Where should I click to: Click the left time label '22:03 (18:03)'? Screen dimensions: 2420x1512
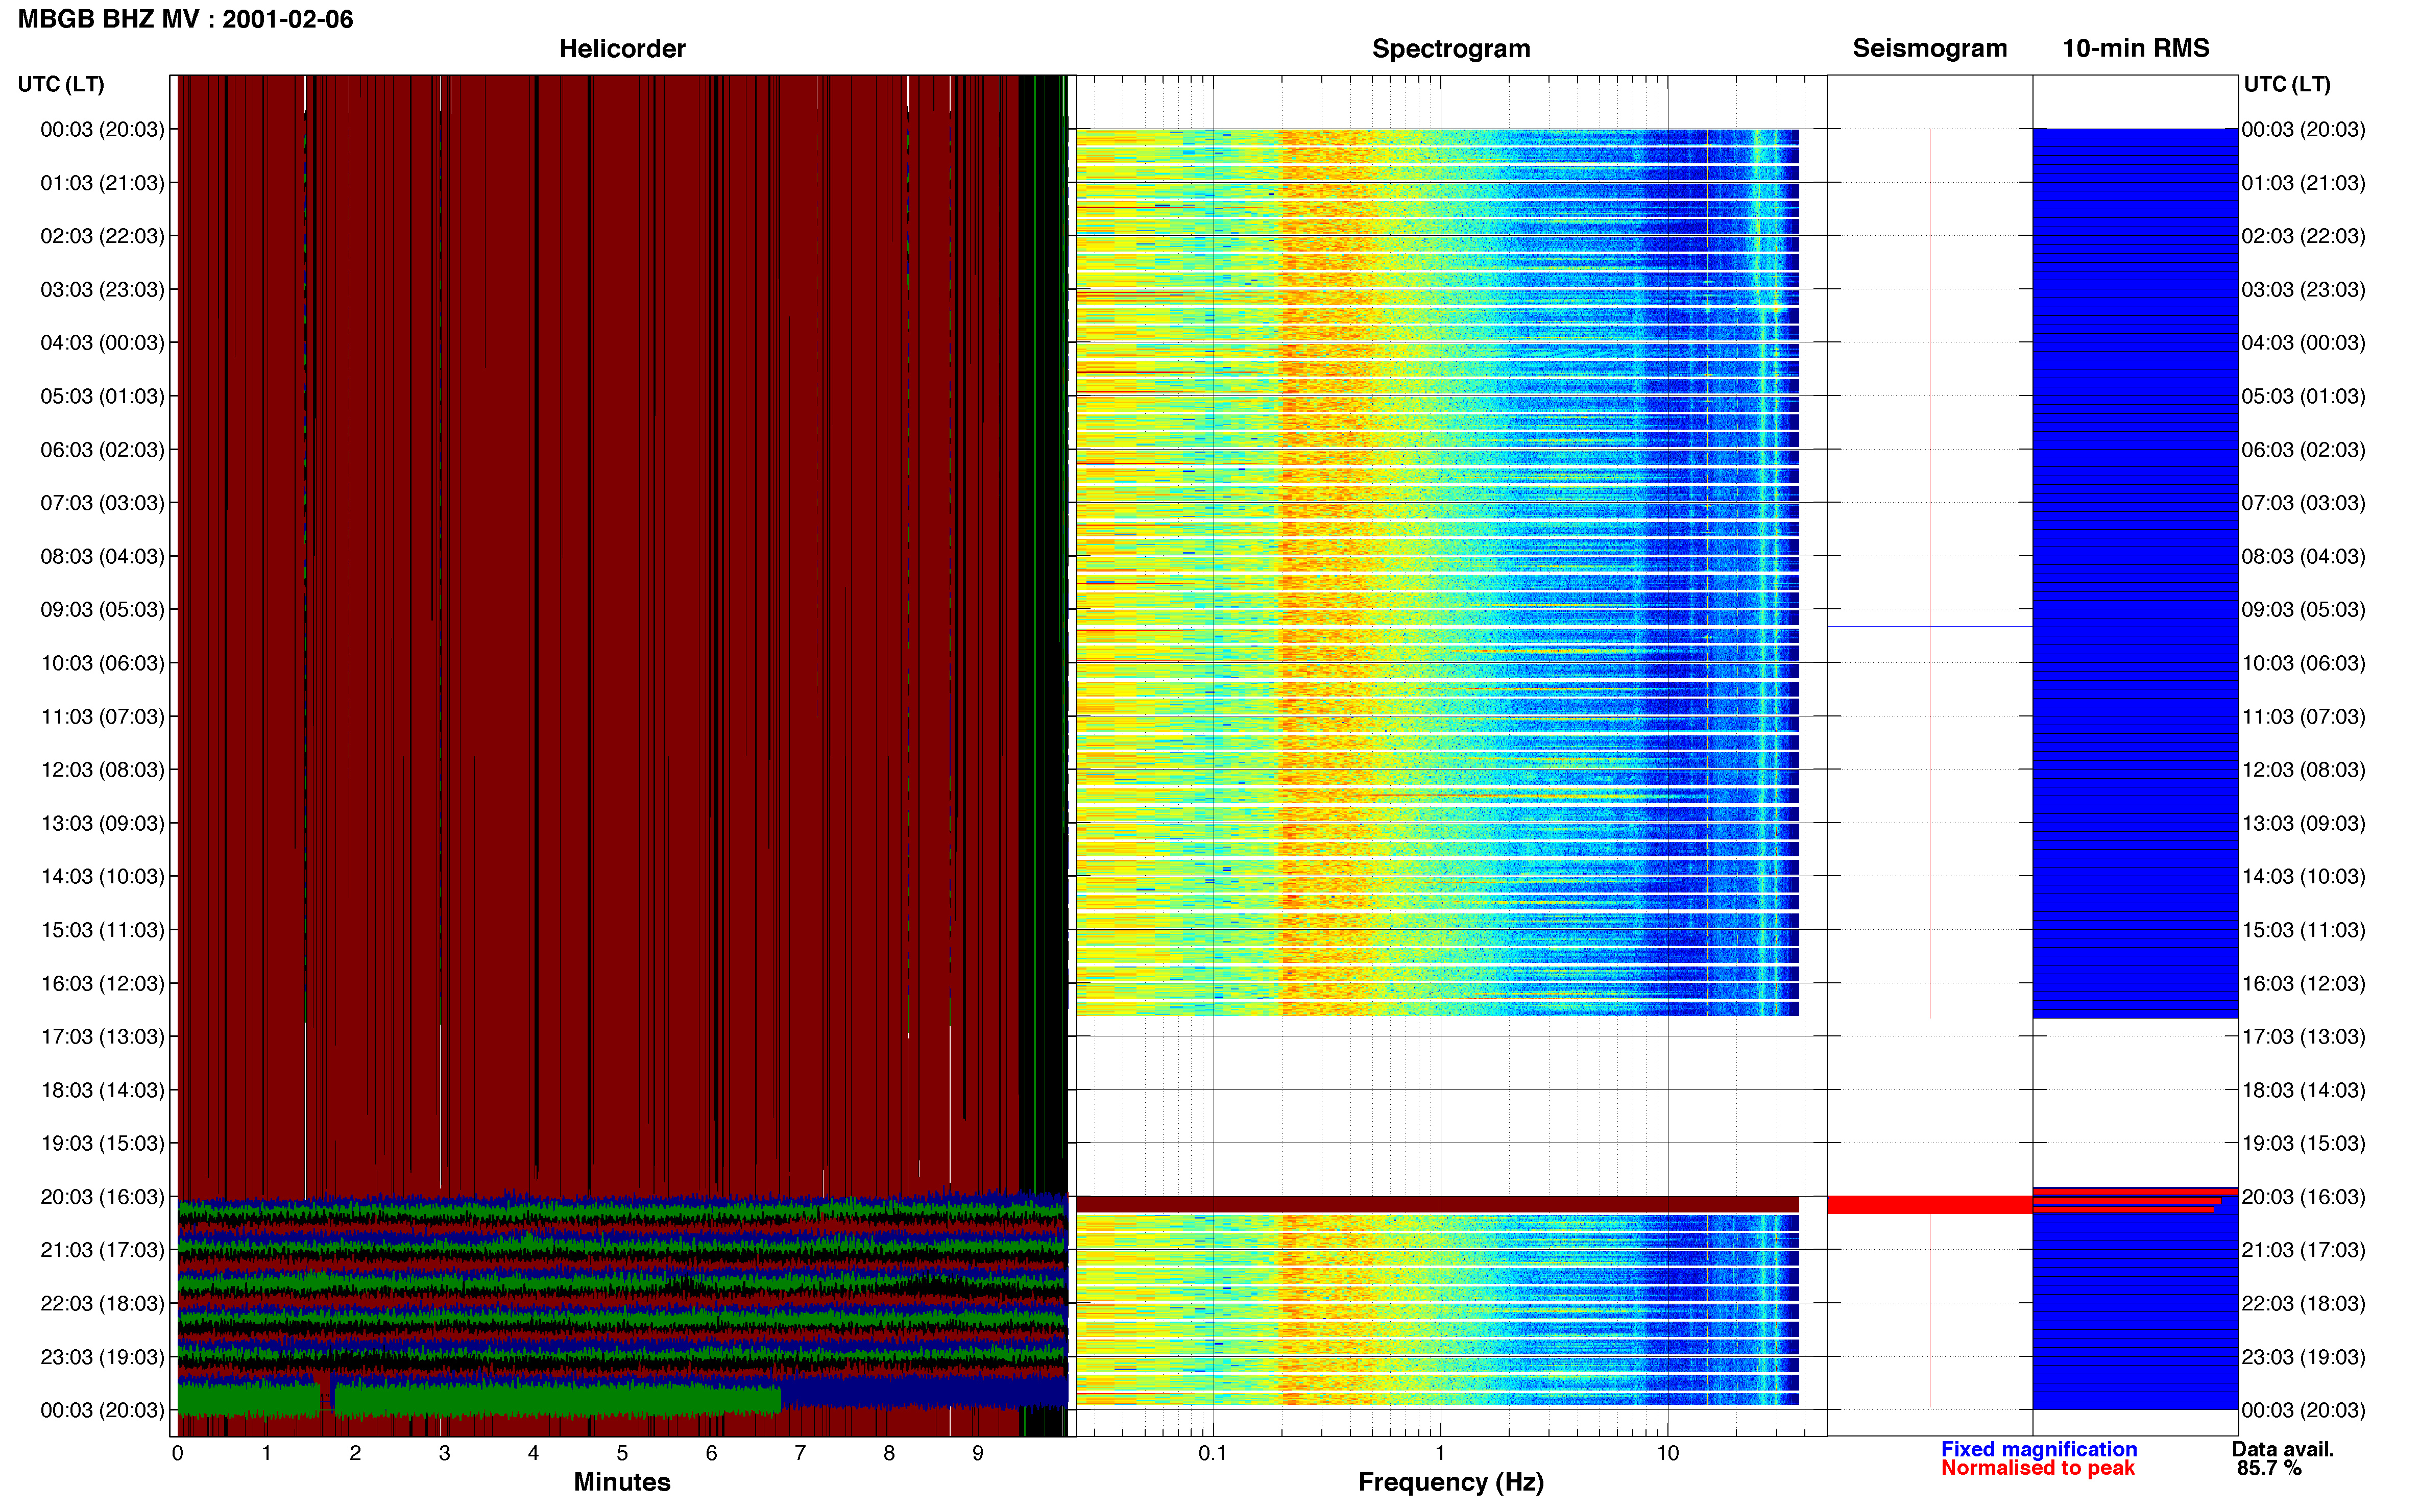pyautogui.click(x=102, y=1303)
